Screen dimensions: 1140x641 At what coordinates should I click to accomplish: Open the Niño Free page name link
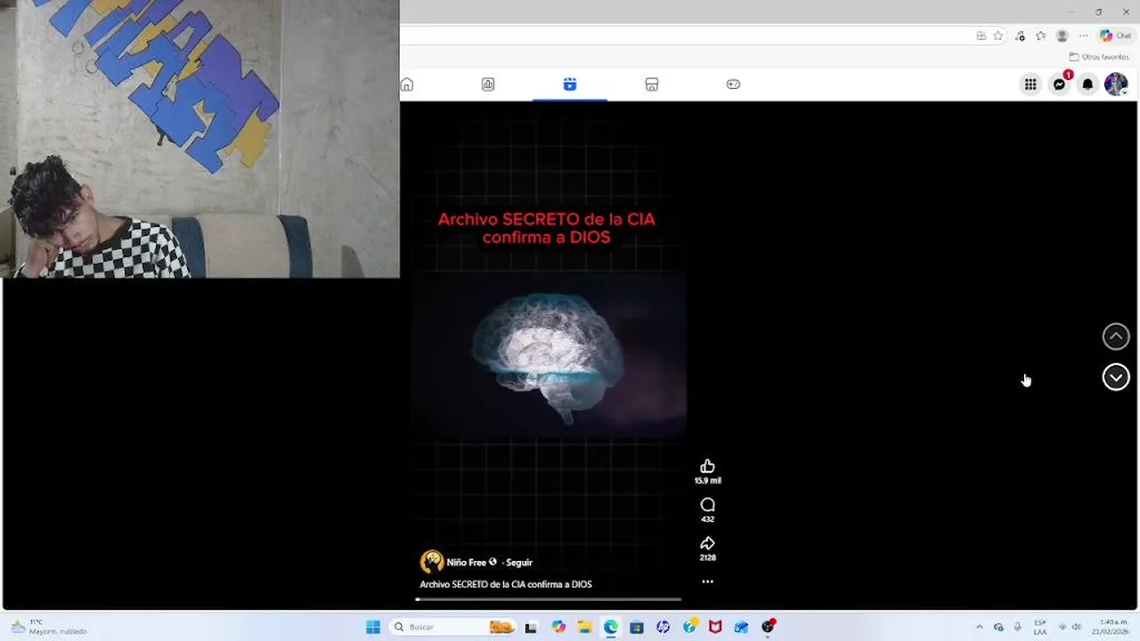(x=467, y=563)
